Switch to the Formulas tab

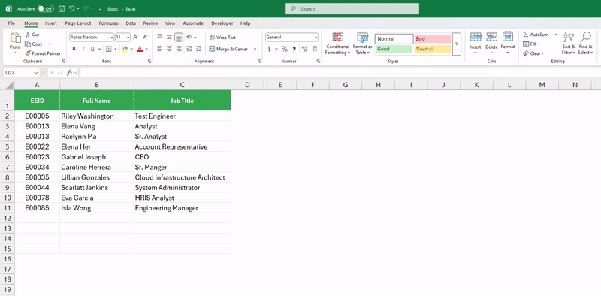click(108, 23)
